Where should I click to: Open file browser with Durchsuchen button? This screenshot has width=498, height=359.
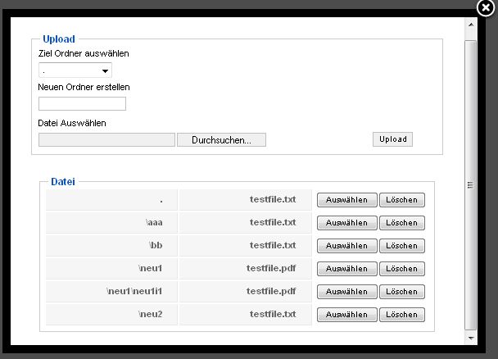coord(221,140)
